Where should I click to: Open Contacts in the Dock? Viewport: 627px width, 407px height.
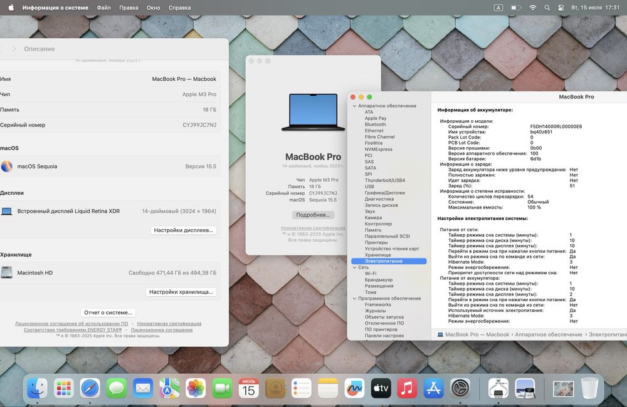(275, 388)
